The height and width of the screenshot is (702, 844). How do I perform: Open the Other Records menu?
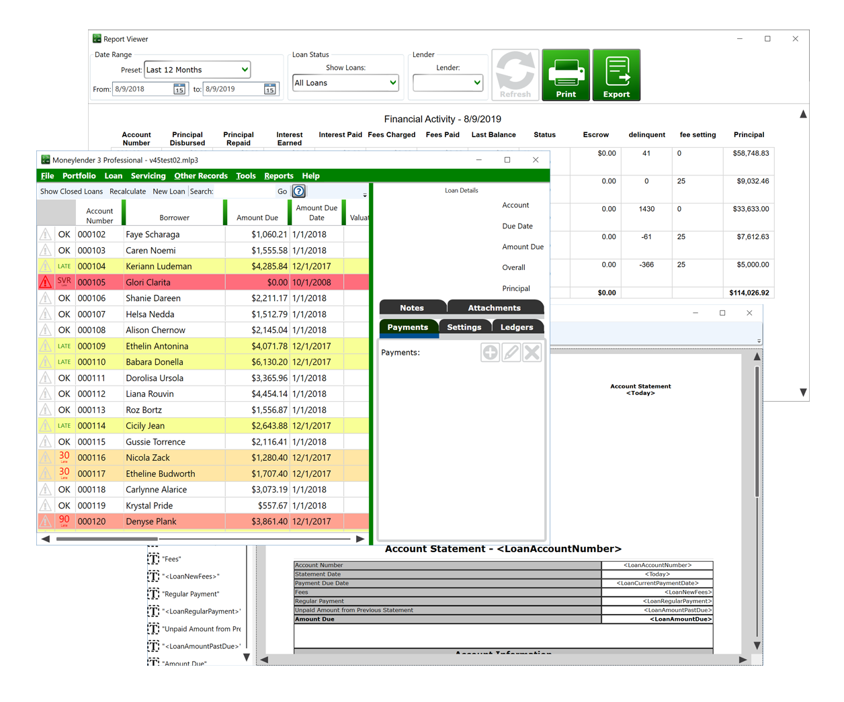(x=201, y=176)
